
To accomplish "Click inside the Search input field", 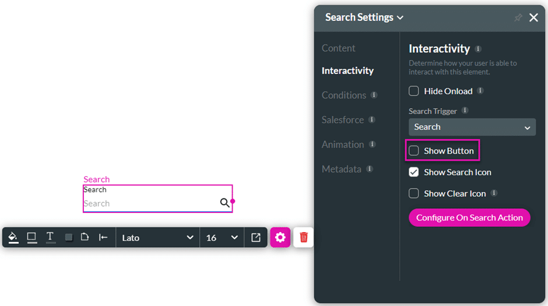I will click(149, 204).
